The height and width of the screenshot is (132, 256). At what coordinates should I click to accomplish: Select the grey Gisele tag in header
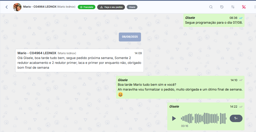click(132, 7)
